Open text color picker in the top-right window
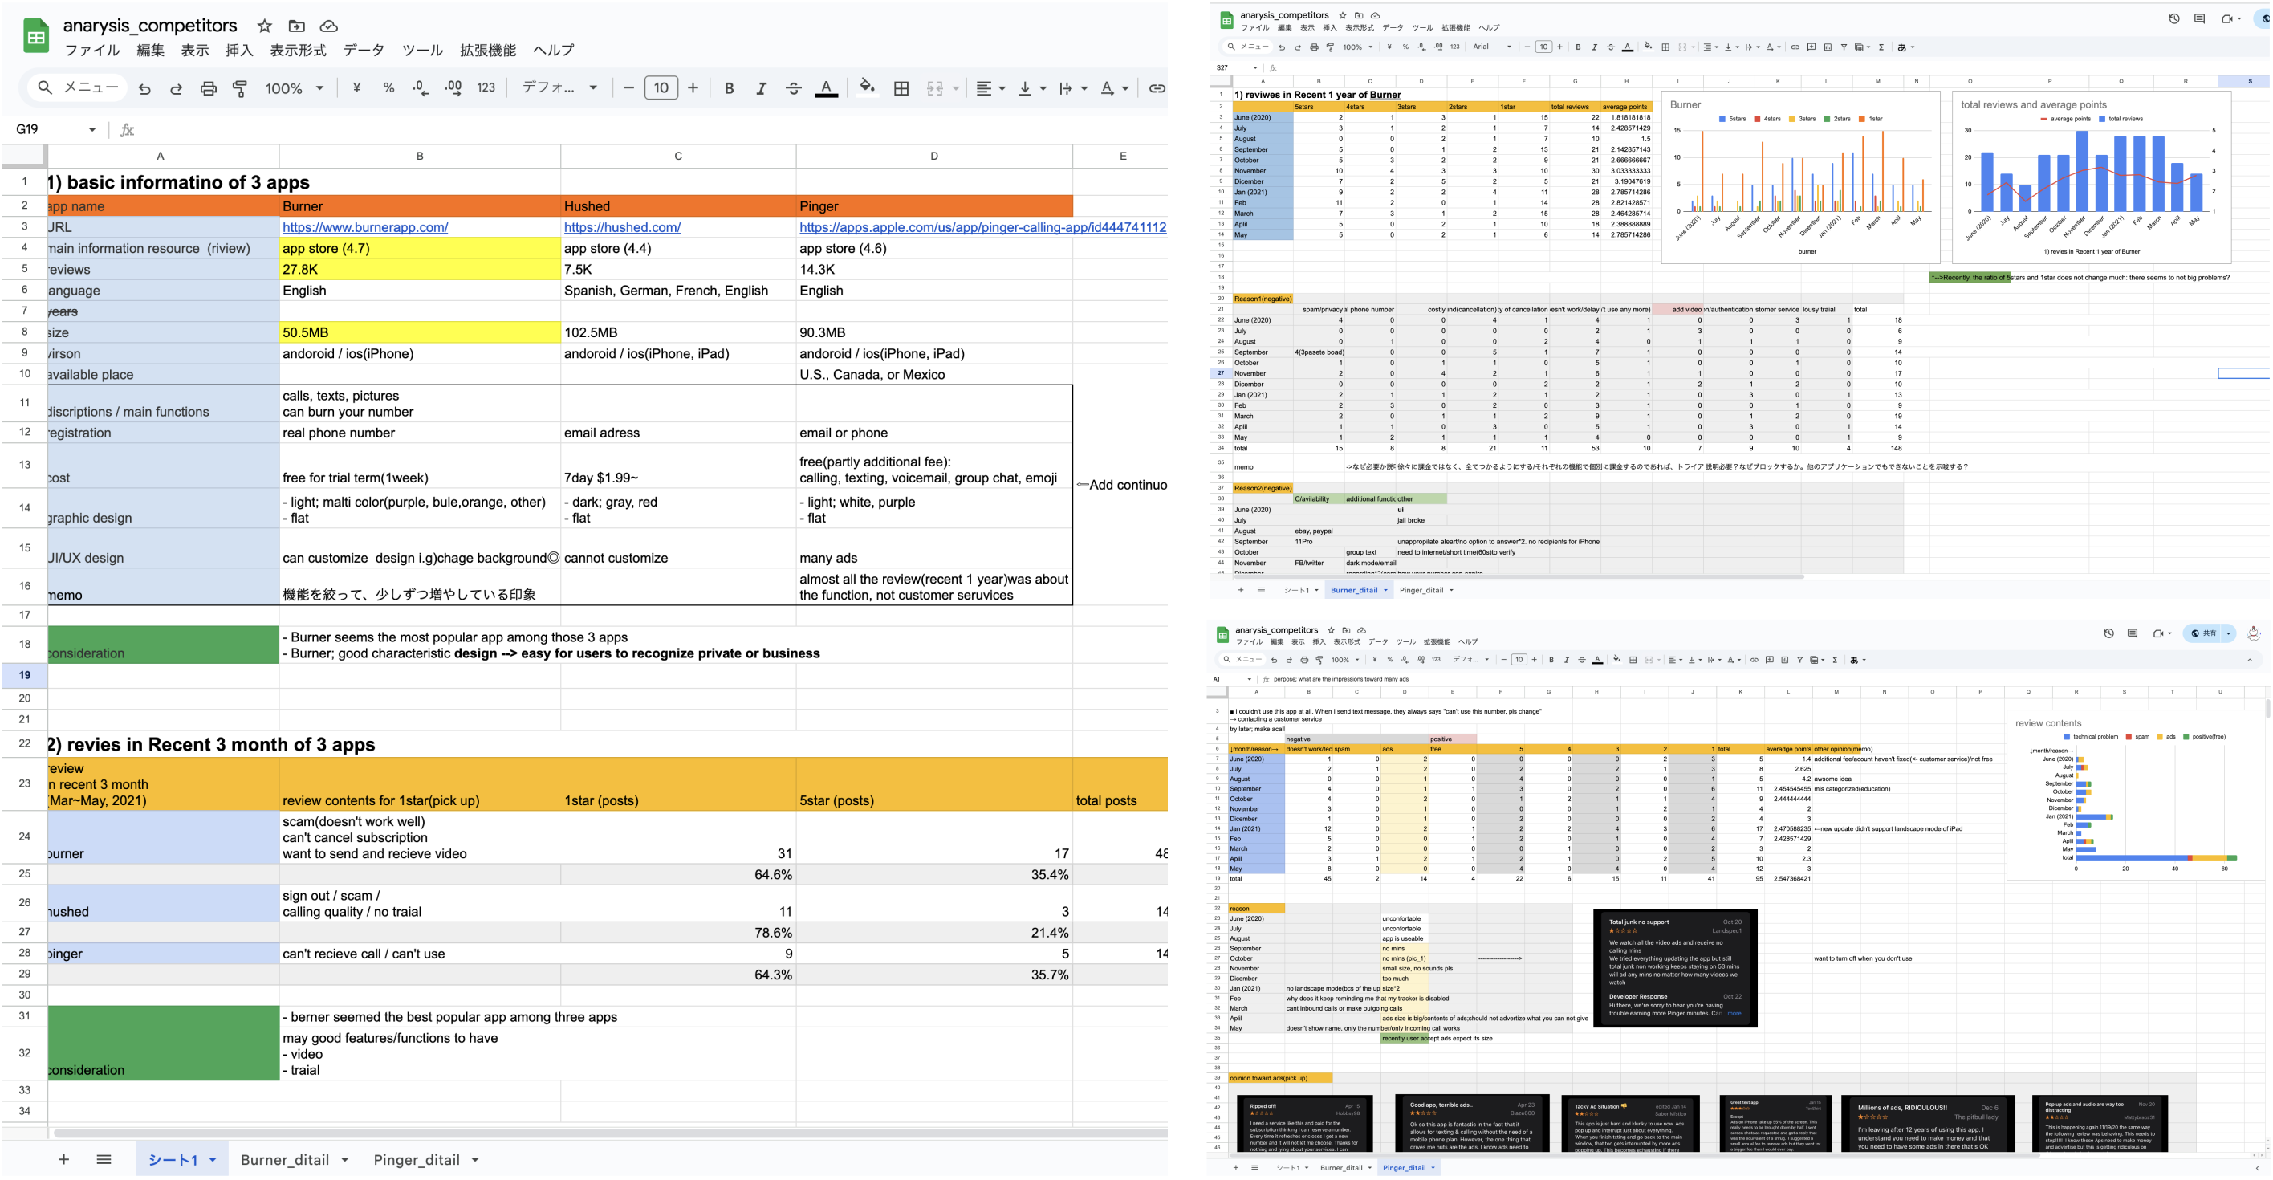 (x=1627, y=47)
